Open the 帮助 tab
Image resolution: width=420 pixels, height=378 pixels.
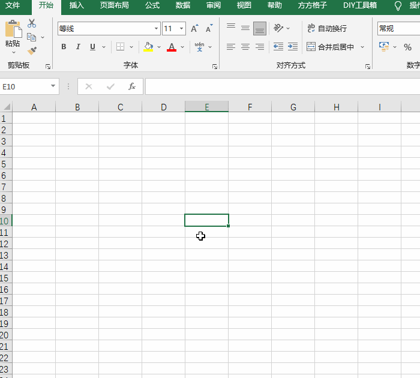point(275,5)
